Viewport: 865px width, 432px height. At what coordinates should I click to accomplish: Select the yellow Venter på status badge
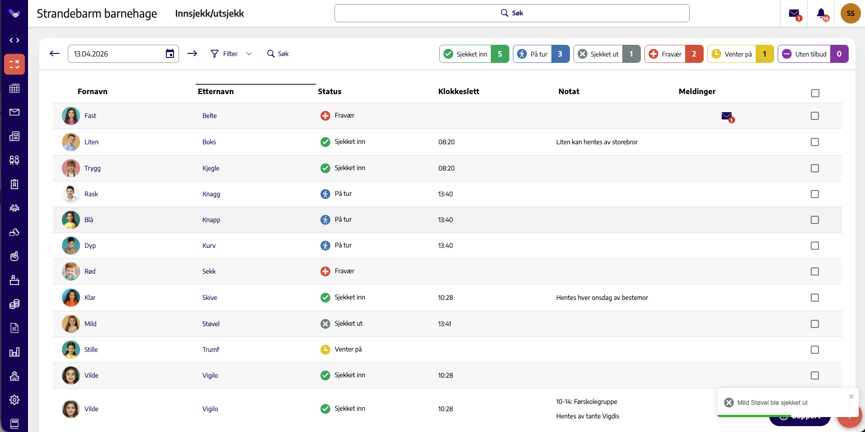point(740,54)
